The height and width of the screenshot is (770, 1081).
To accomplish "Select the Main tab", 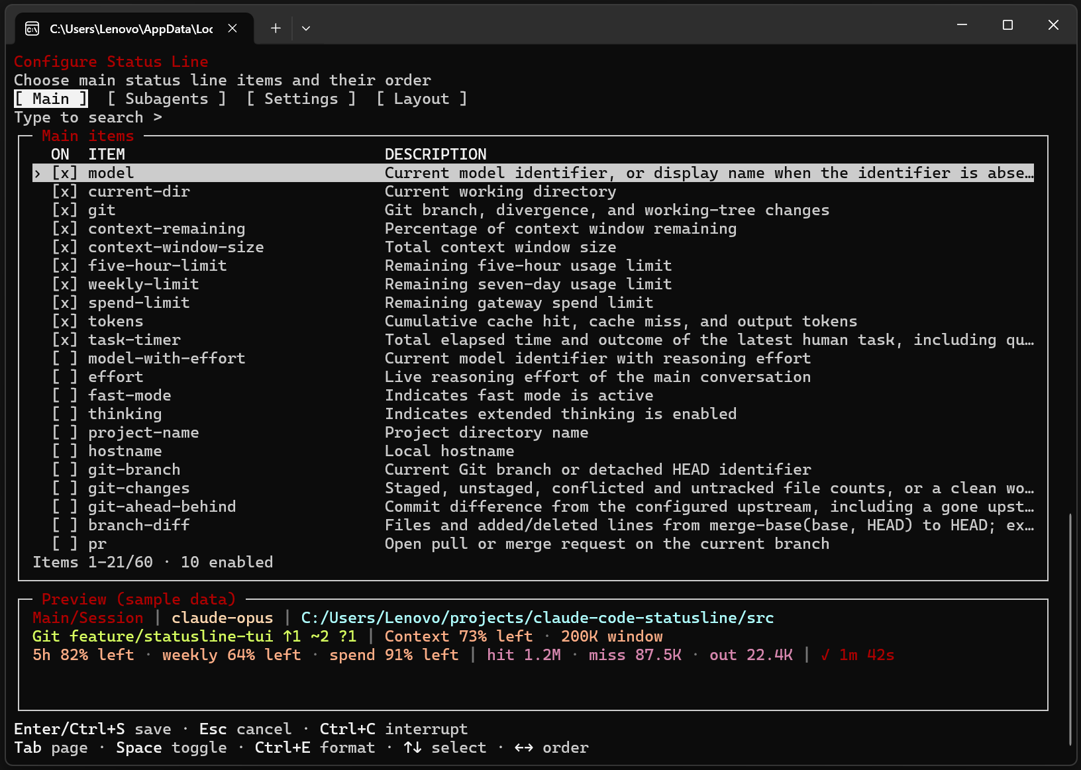I will [x=51, y=99].
